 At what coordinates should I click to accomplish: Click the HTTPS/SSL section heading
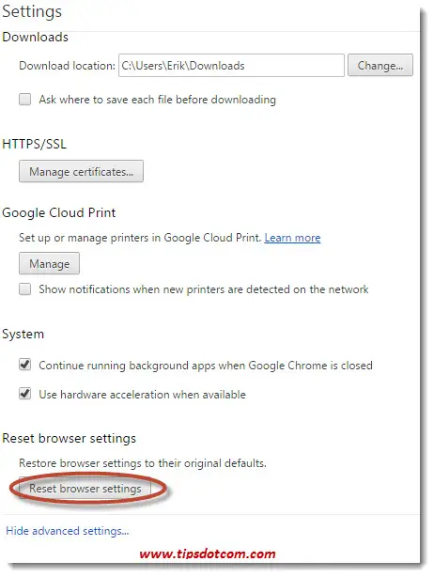pyautogui.click(x=35, y=144)
